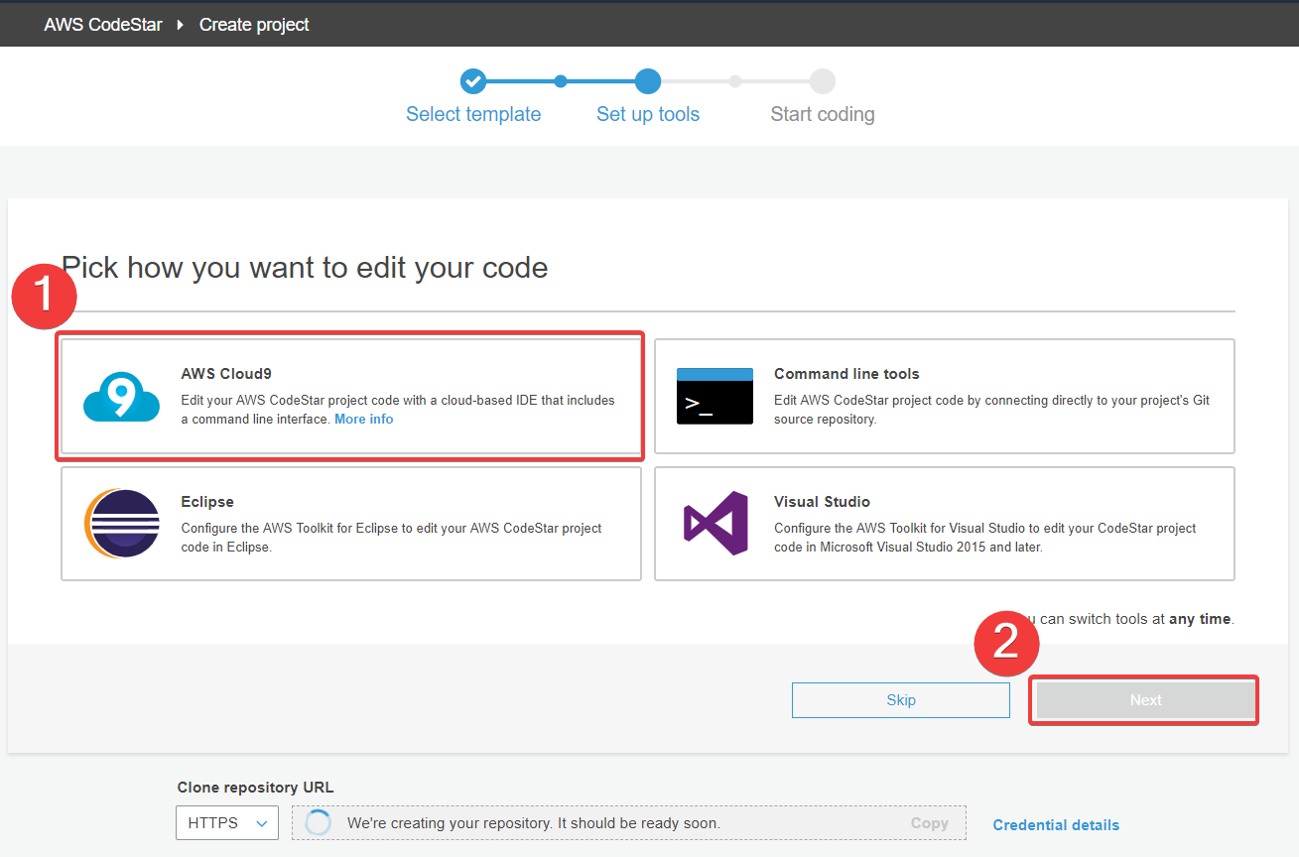
Task: Click the Visual Studio toolkit description
Action: 985,538
